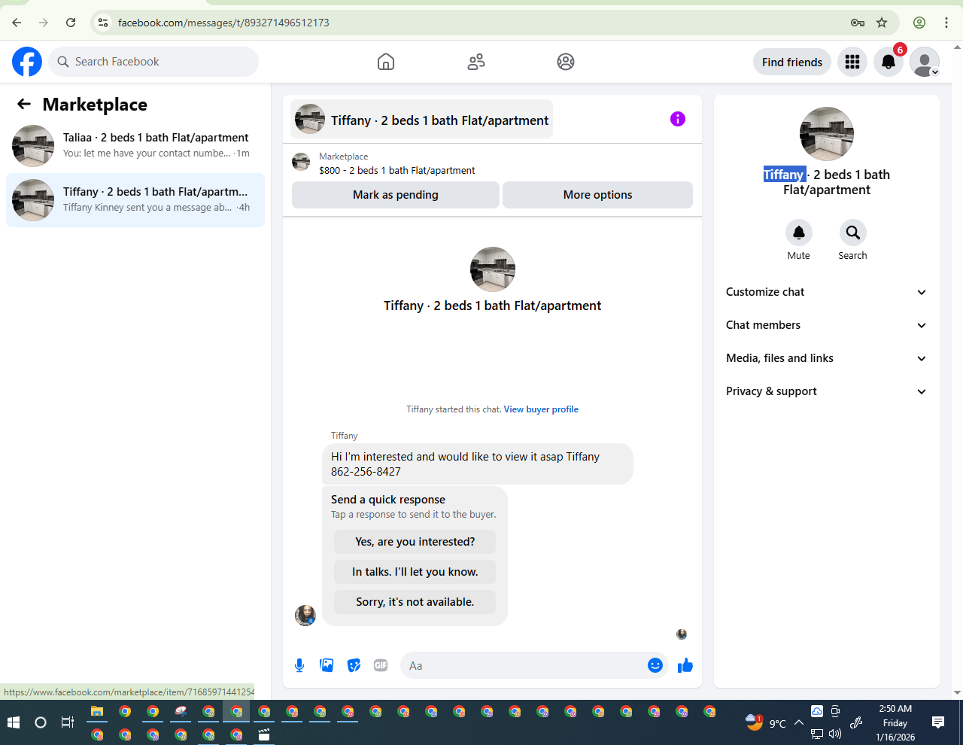Open saved password key icon
The width and height of the screenshot is (963, 745).
click(858, 23)
